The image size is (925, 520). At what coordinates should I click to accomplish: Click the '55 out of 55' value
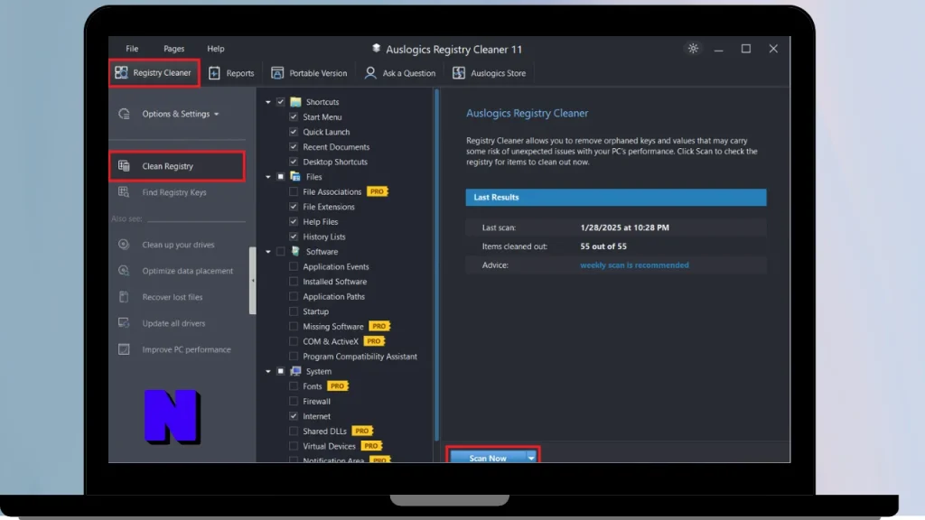pyautogui.click(x=603, y=246)
